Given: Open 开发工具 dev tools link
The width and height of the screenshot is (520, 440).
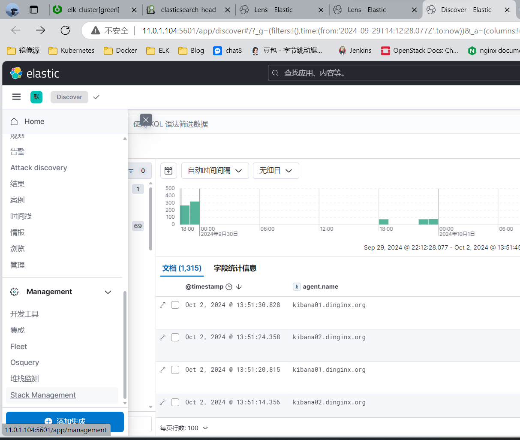Looking at the screenshot, I should coord(24,314).
